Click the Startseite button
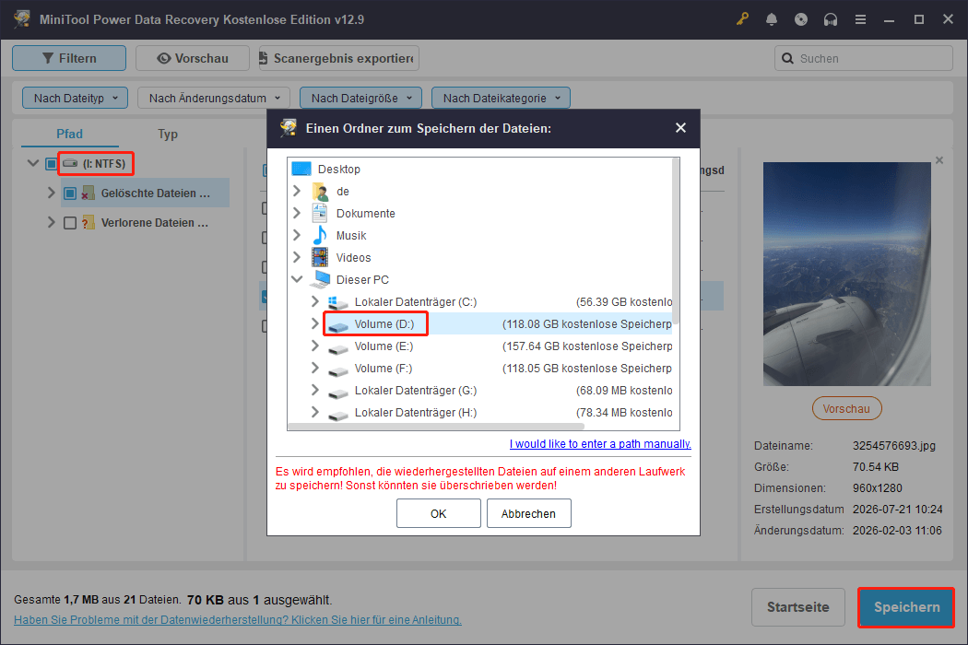 pos(798,607)
